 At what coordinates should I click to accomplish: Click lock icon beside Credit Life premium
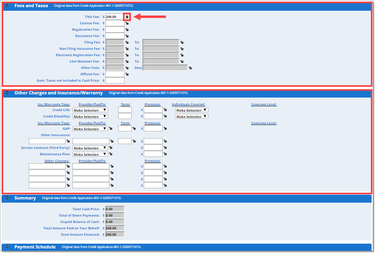pyautogui.click(x=165, y=110)
